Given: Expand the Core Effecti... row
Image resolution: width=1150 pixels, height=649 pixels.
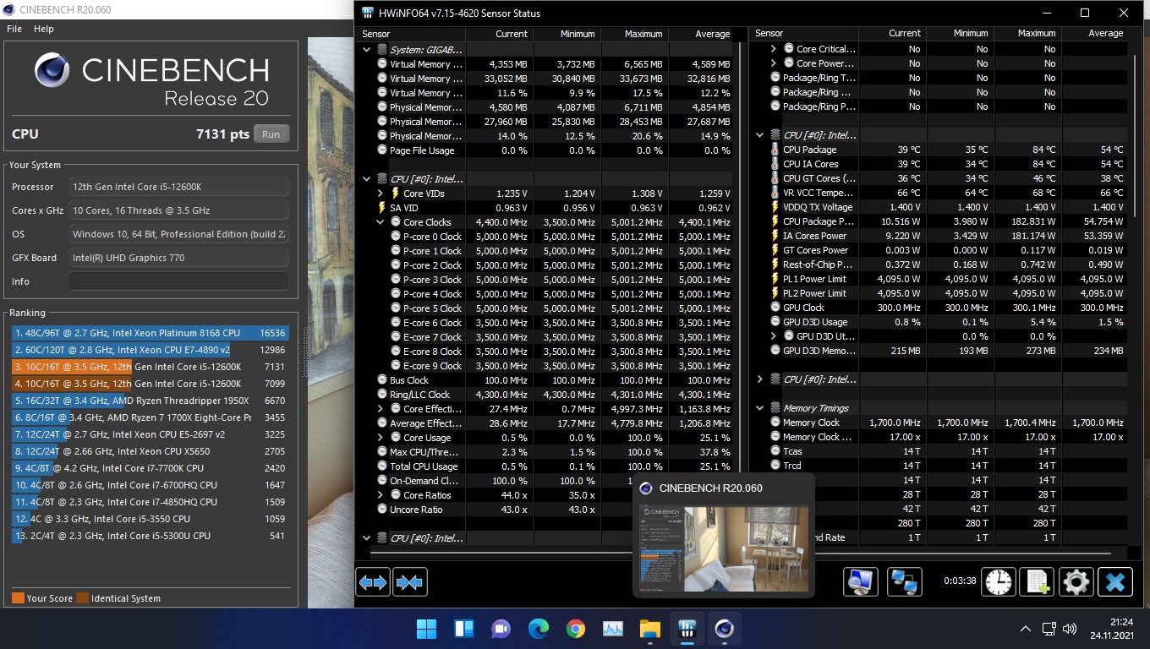Looking at the screenshot, I should (381, 409).
